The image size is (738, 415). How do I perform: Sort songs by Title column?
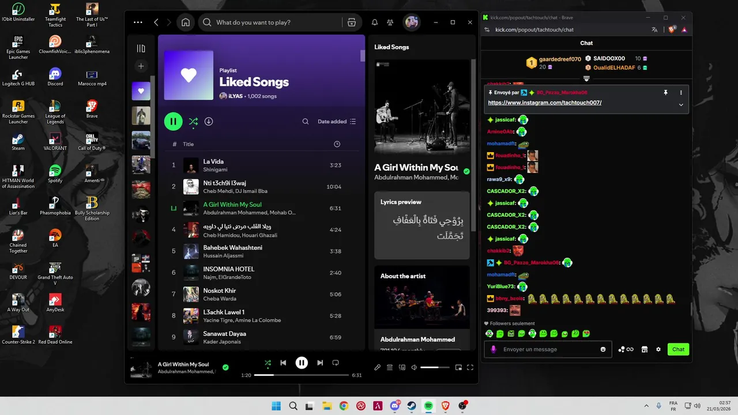pos(189,144)
